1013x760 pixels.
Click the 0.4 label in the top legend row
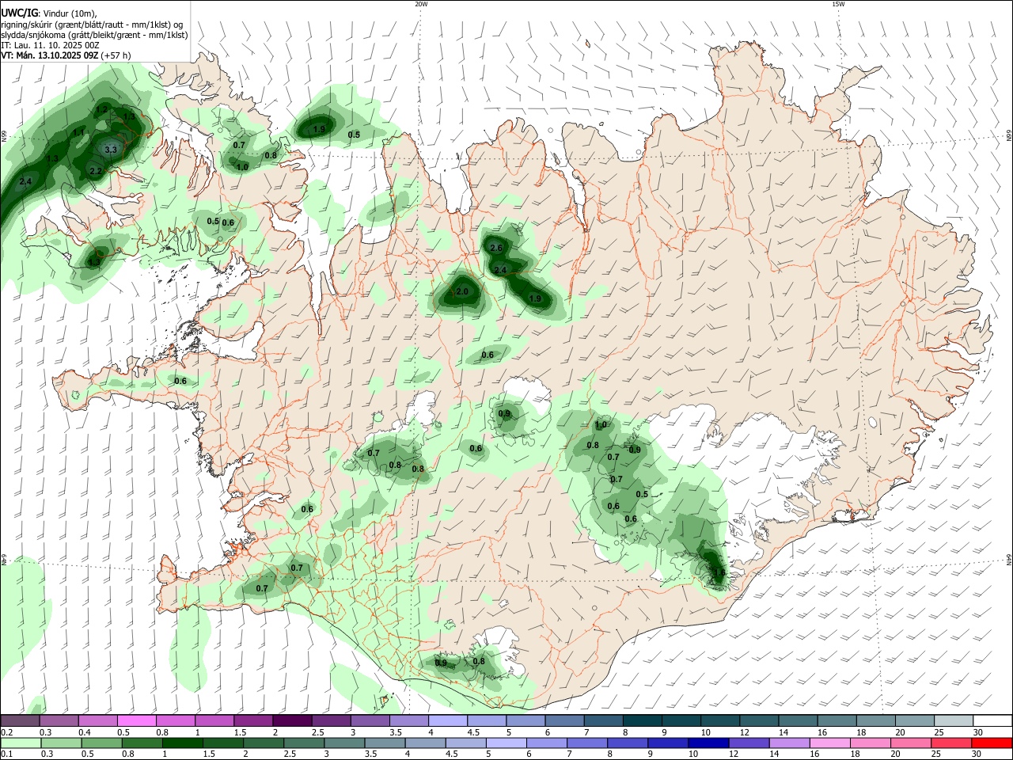85,732
